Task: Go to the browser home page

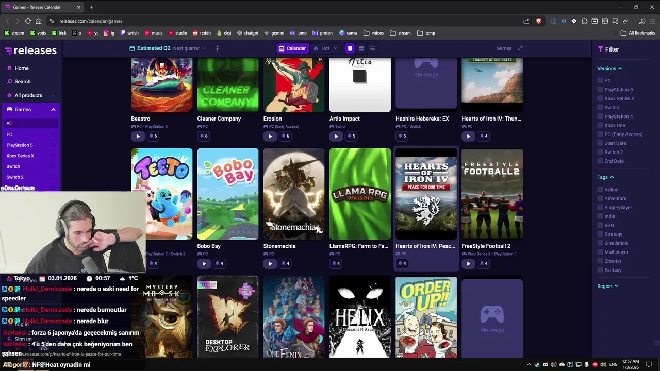Action: click(x=38, y=21)
